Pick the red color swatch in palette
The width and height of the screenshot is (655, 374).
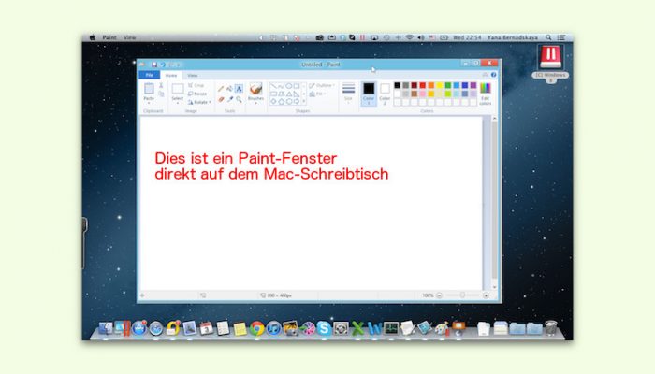422,85
